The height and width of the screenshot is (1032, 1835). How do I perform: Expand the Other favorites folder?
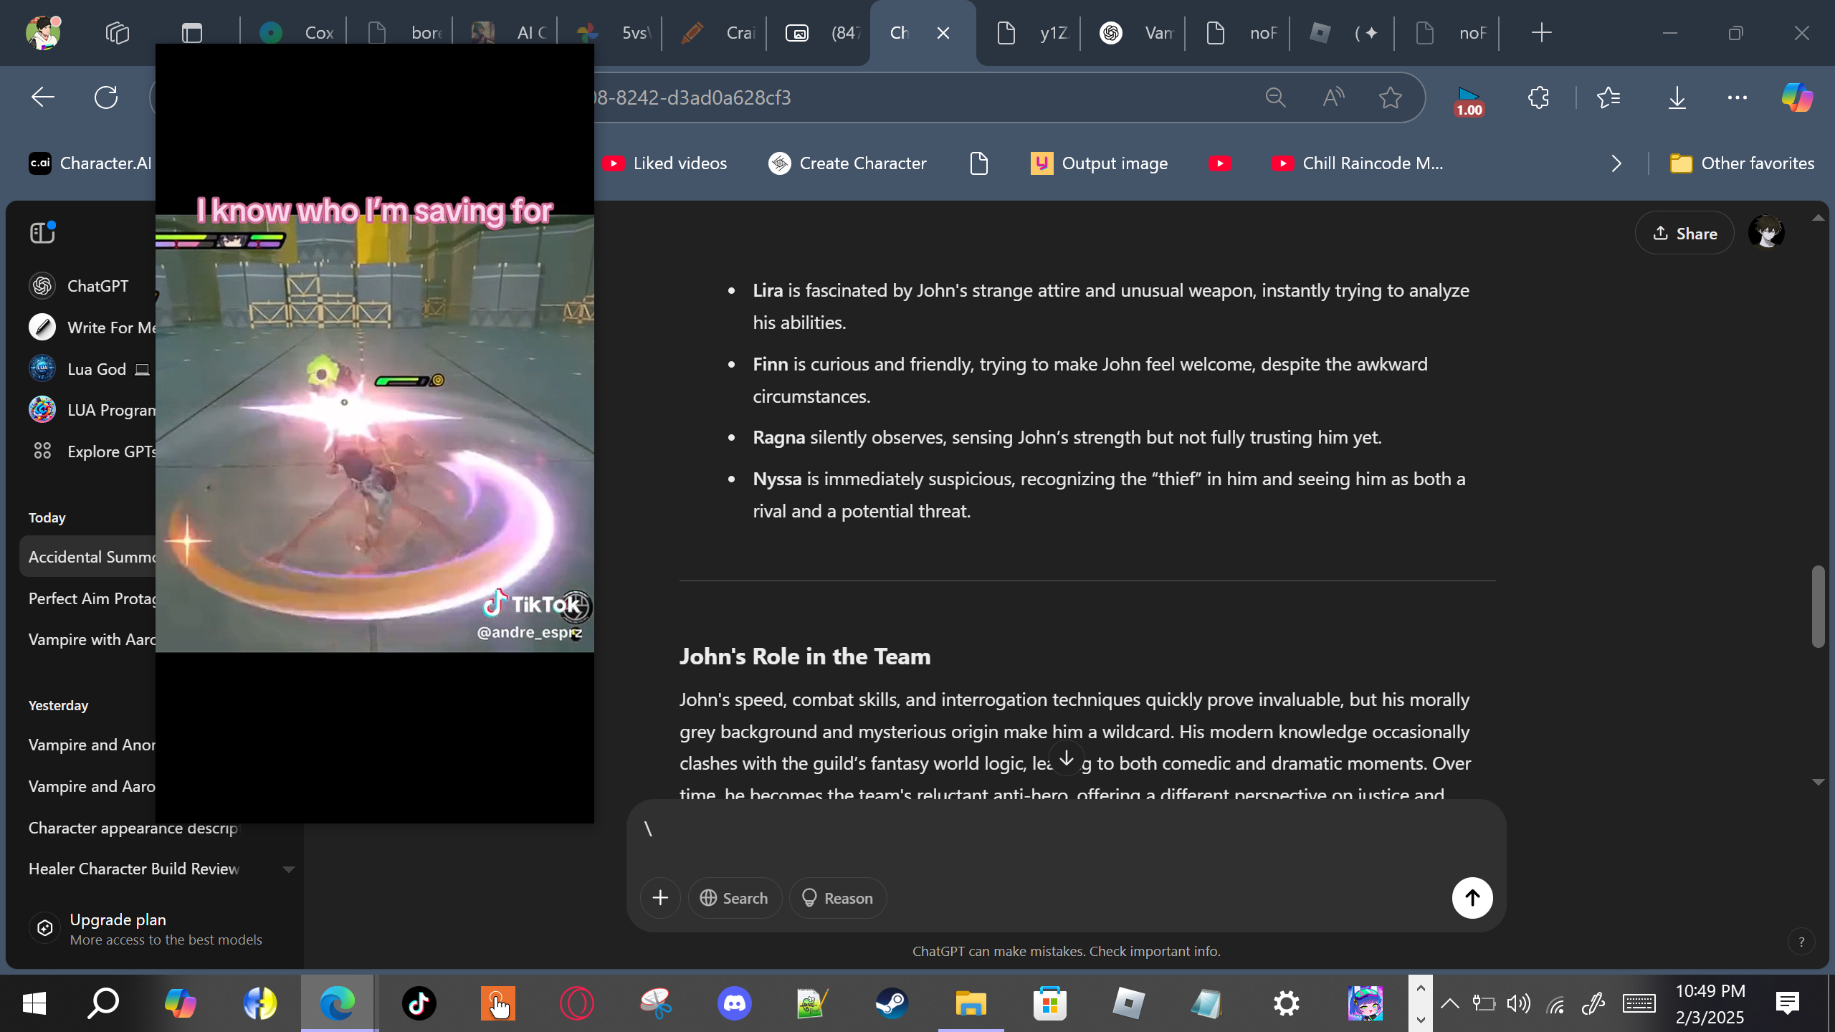pos(1742,163)
